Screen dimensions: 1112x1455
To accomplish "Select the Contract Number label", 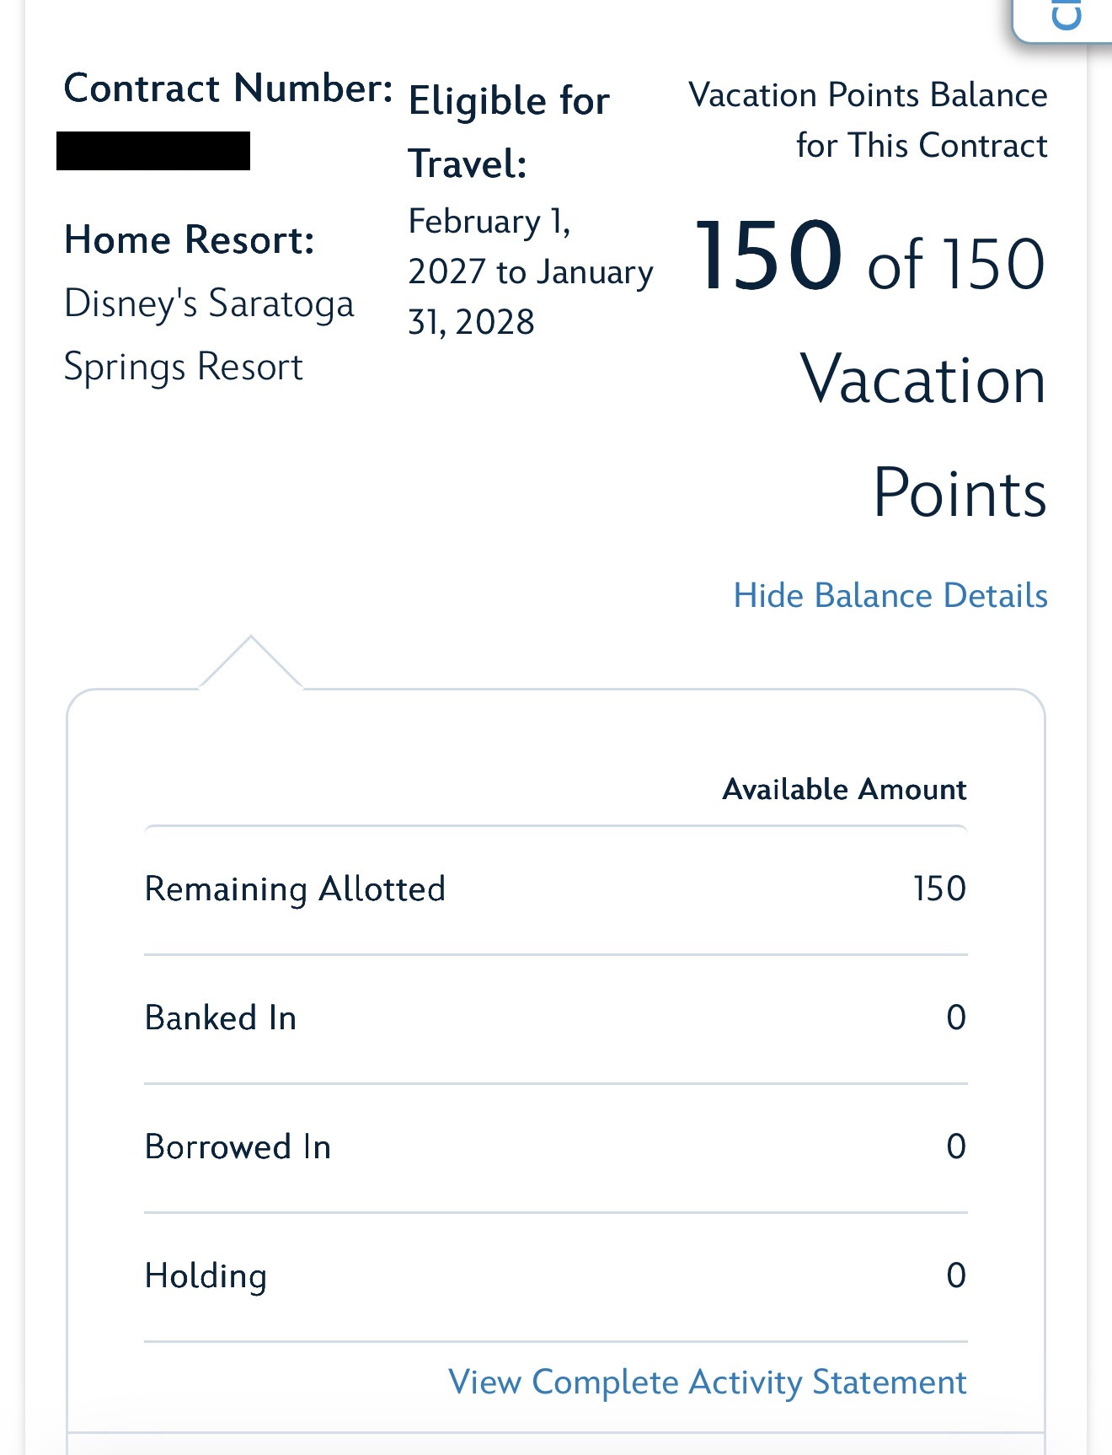I will pyautogui.click(x=228, y=89).
